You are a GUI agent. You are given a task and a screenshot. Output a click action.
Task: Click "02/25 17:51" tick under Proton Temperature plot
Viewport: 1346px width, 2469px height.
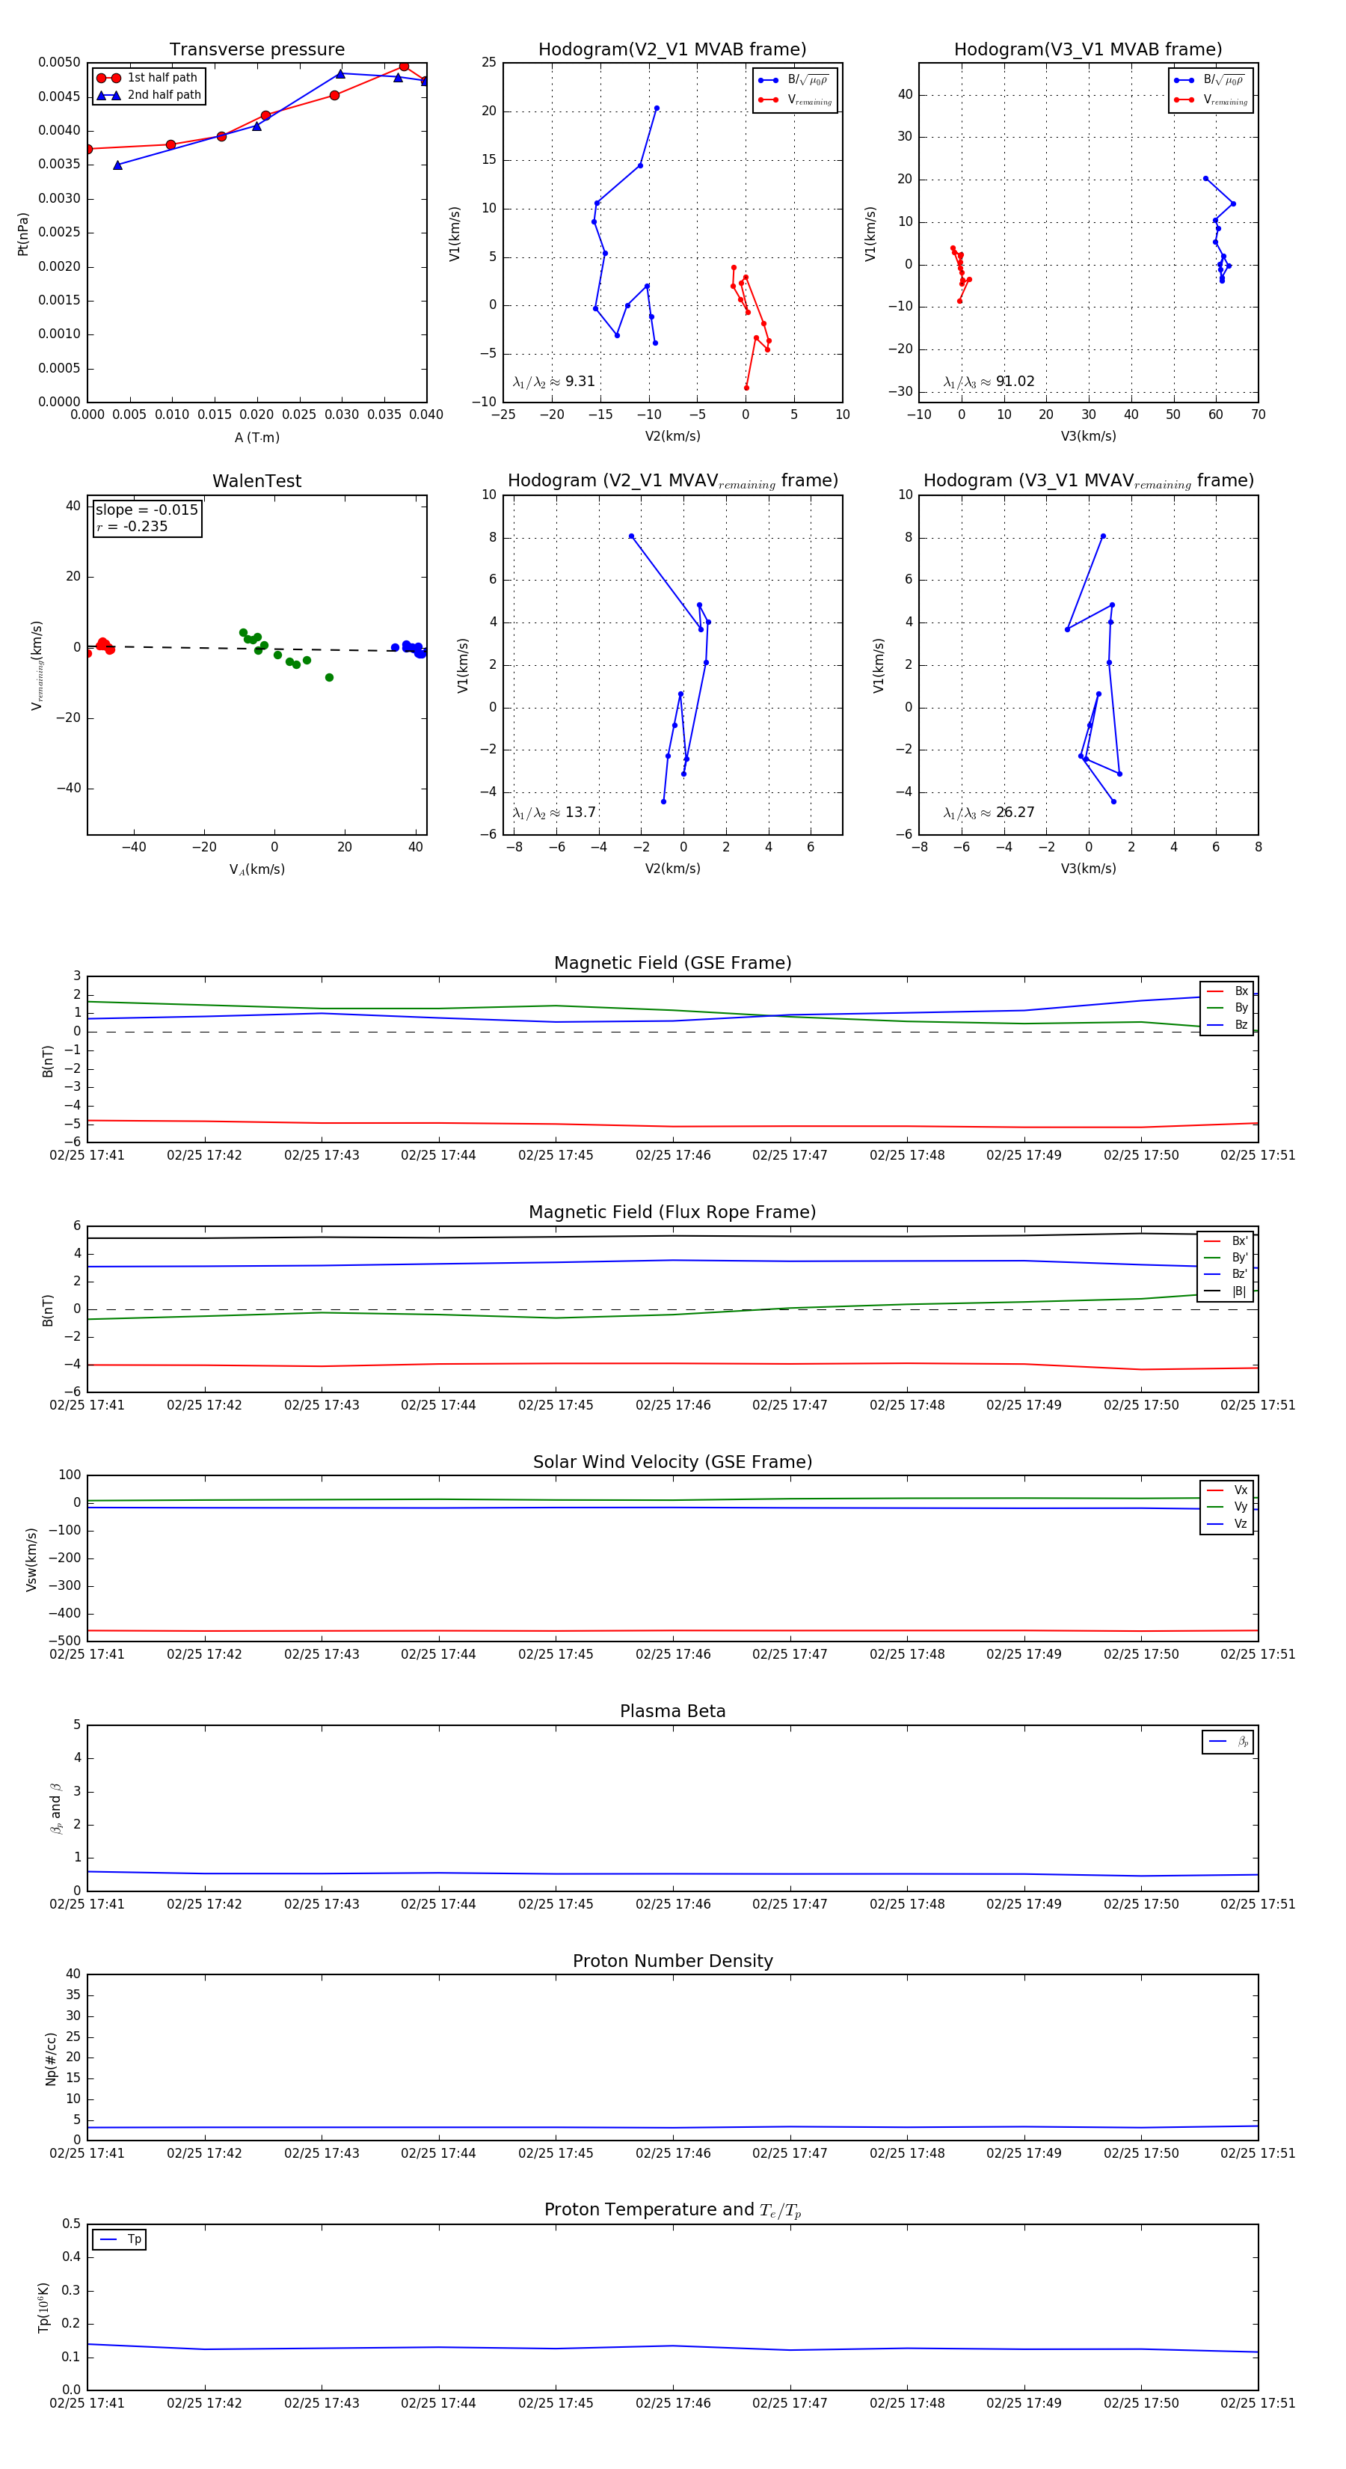[1258, 2403]
